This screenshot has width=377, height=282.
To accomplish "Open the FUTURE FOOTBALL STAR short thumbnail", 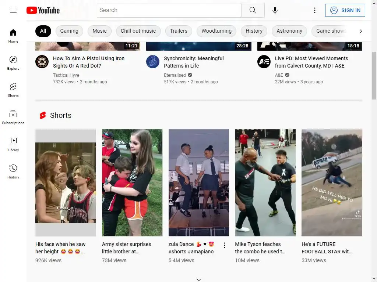I will pyautogui.click(x=332, y=183).
